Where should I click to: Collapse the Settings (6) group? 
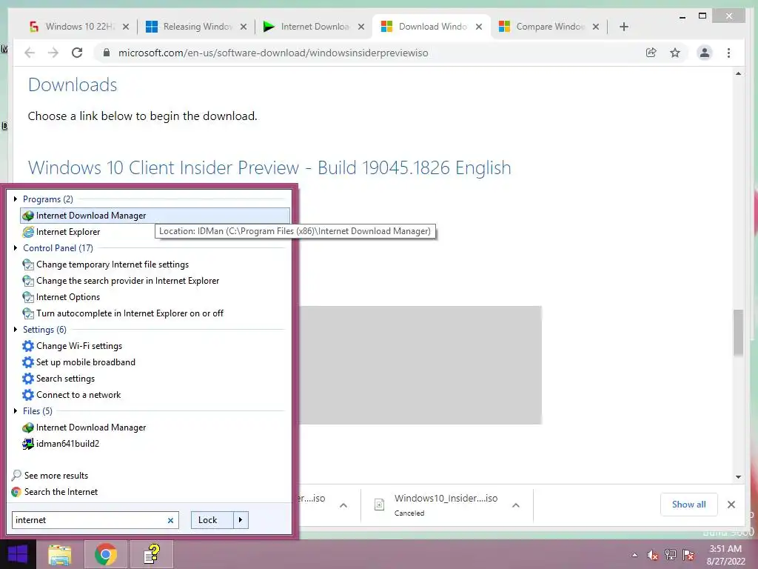click(x=16, y=330)
